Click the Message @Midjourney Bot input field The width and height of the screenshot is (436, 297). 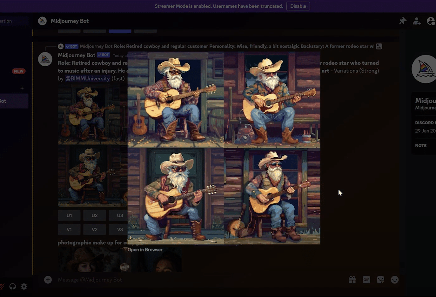click(191, 280)
